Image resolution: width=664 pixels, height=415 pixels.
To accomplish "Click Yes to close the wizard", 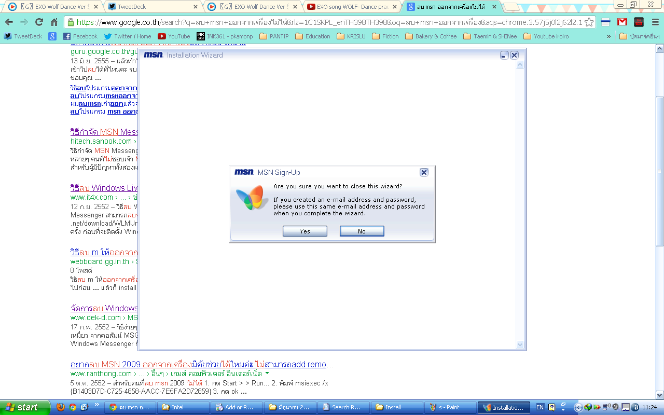I will (x=305, y=231).
